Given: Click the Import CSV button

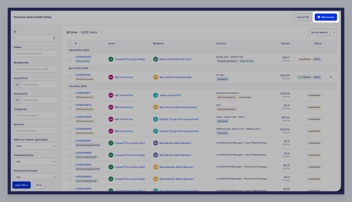Looking at the screenshot, I should (303, 17).
